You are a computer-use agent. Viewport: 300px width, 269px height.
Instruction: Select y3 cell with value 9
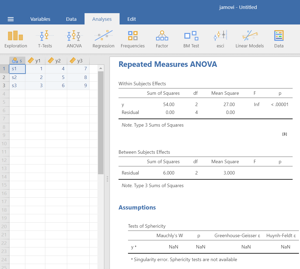pyautogui.click(x=78, y=86)
